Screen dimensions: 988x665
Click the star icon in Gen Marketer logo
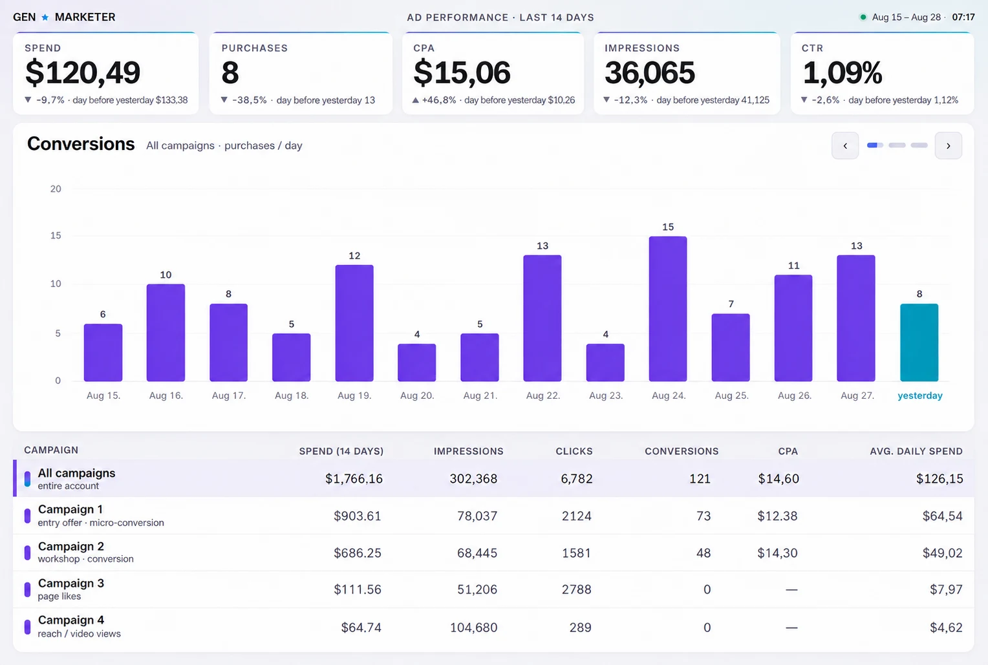45,17
